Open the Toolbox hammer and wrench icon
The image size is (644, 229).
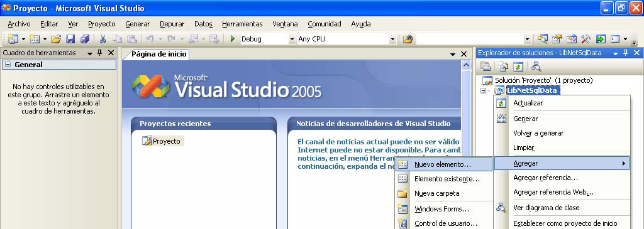586,39
